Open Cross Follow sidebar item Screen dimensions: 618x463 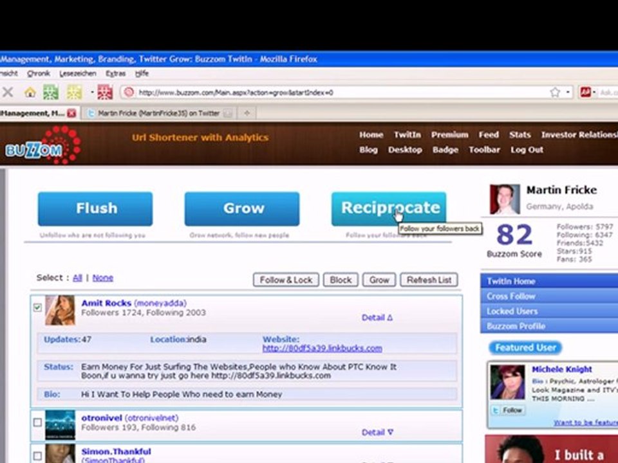pyautogui.click(x=549, y=296)
